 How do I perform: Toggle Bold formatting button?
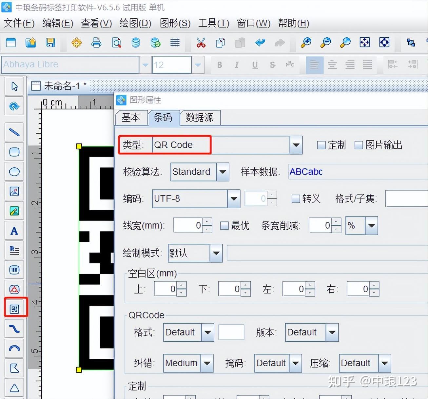click(220, 65)
